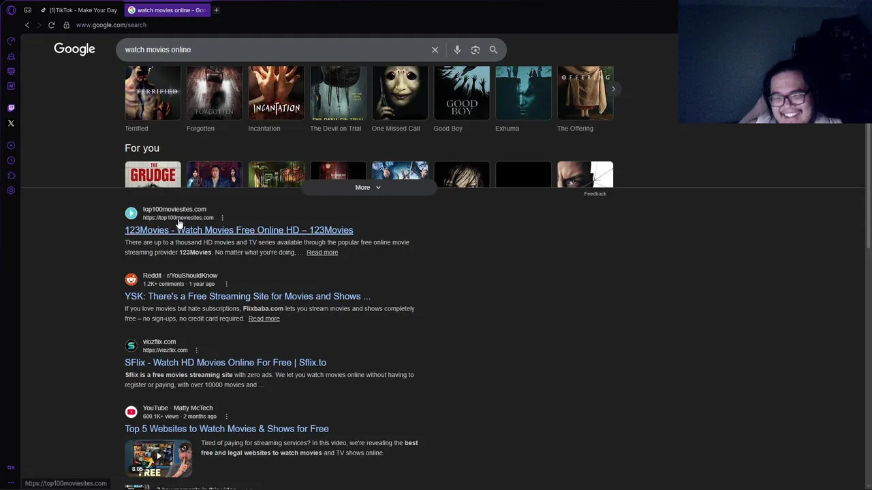Open 123Movies - Watch Movies Free Online result
This screenshot has width=872, height=490.
pyautogui.click(x=238, y=230)
